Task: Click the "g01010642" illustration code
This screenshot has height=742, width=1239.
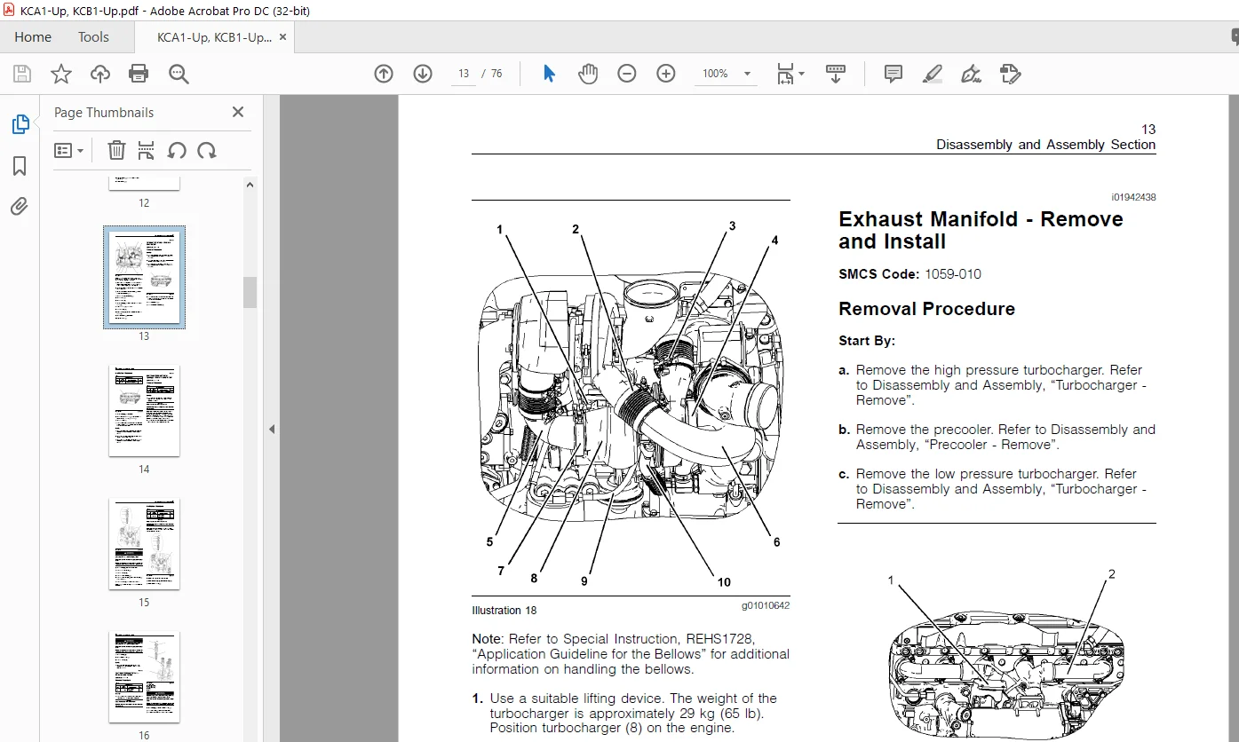Action: [766, 606]
